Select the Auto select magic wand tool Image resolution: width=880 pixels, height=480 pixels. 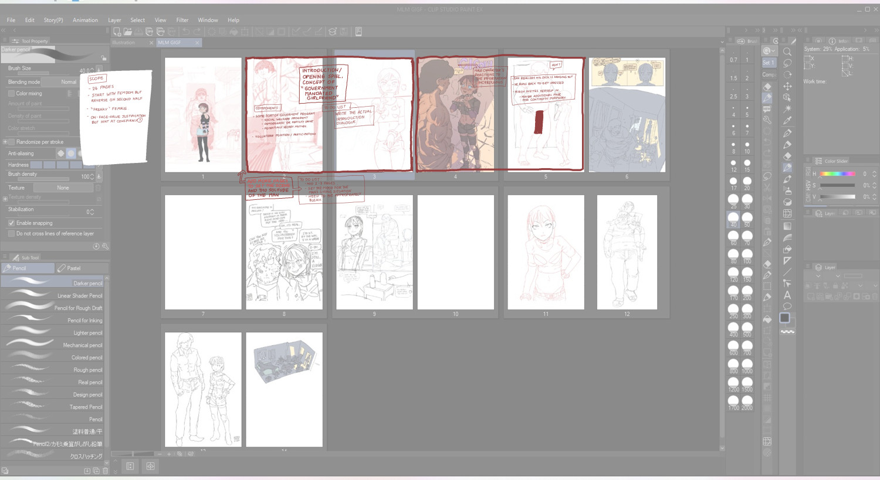pyautogui.click(x=787, y=109)
